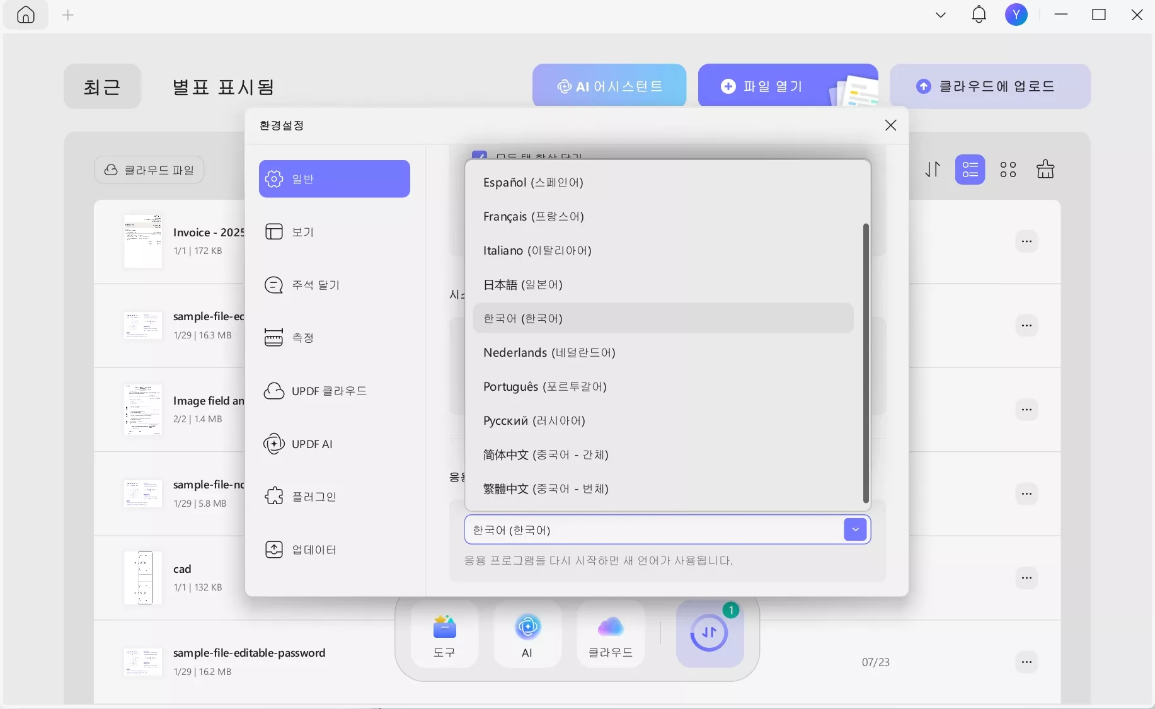Open the AI icon in bottom dock
Screen dimensions: 1155x709
[x=527, y=635]
